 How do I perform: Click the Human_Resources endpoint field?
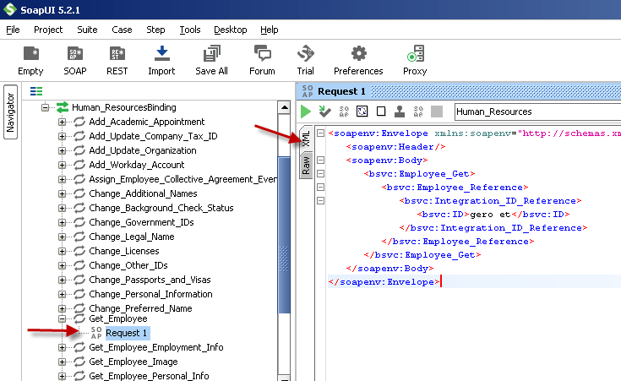(538, 112)
